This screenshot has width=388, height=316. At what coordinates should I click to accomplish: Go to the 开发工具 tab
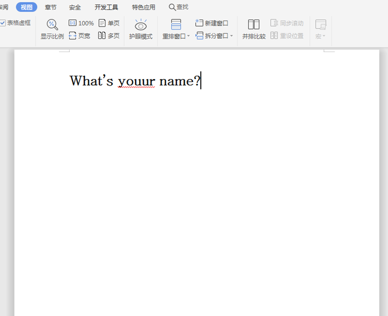pyautogui.click(x=106, y=7)
